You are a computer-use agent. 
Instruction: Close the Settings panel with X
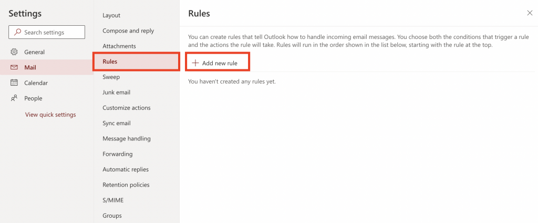point(530,13)
